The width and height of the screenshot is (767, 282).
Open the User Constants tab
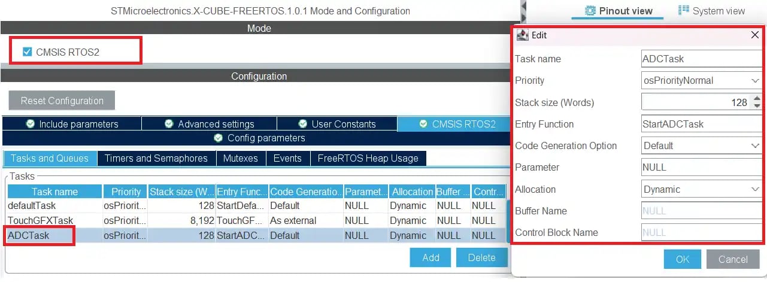pos(336,124)
